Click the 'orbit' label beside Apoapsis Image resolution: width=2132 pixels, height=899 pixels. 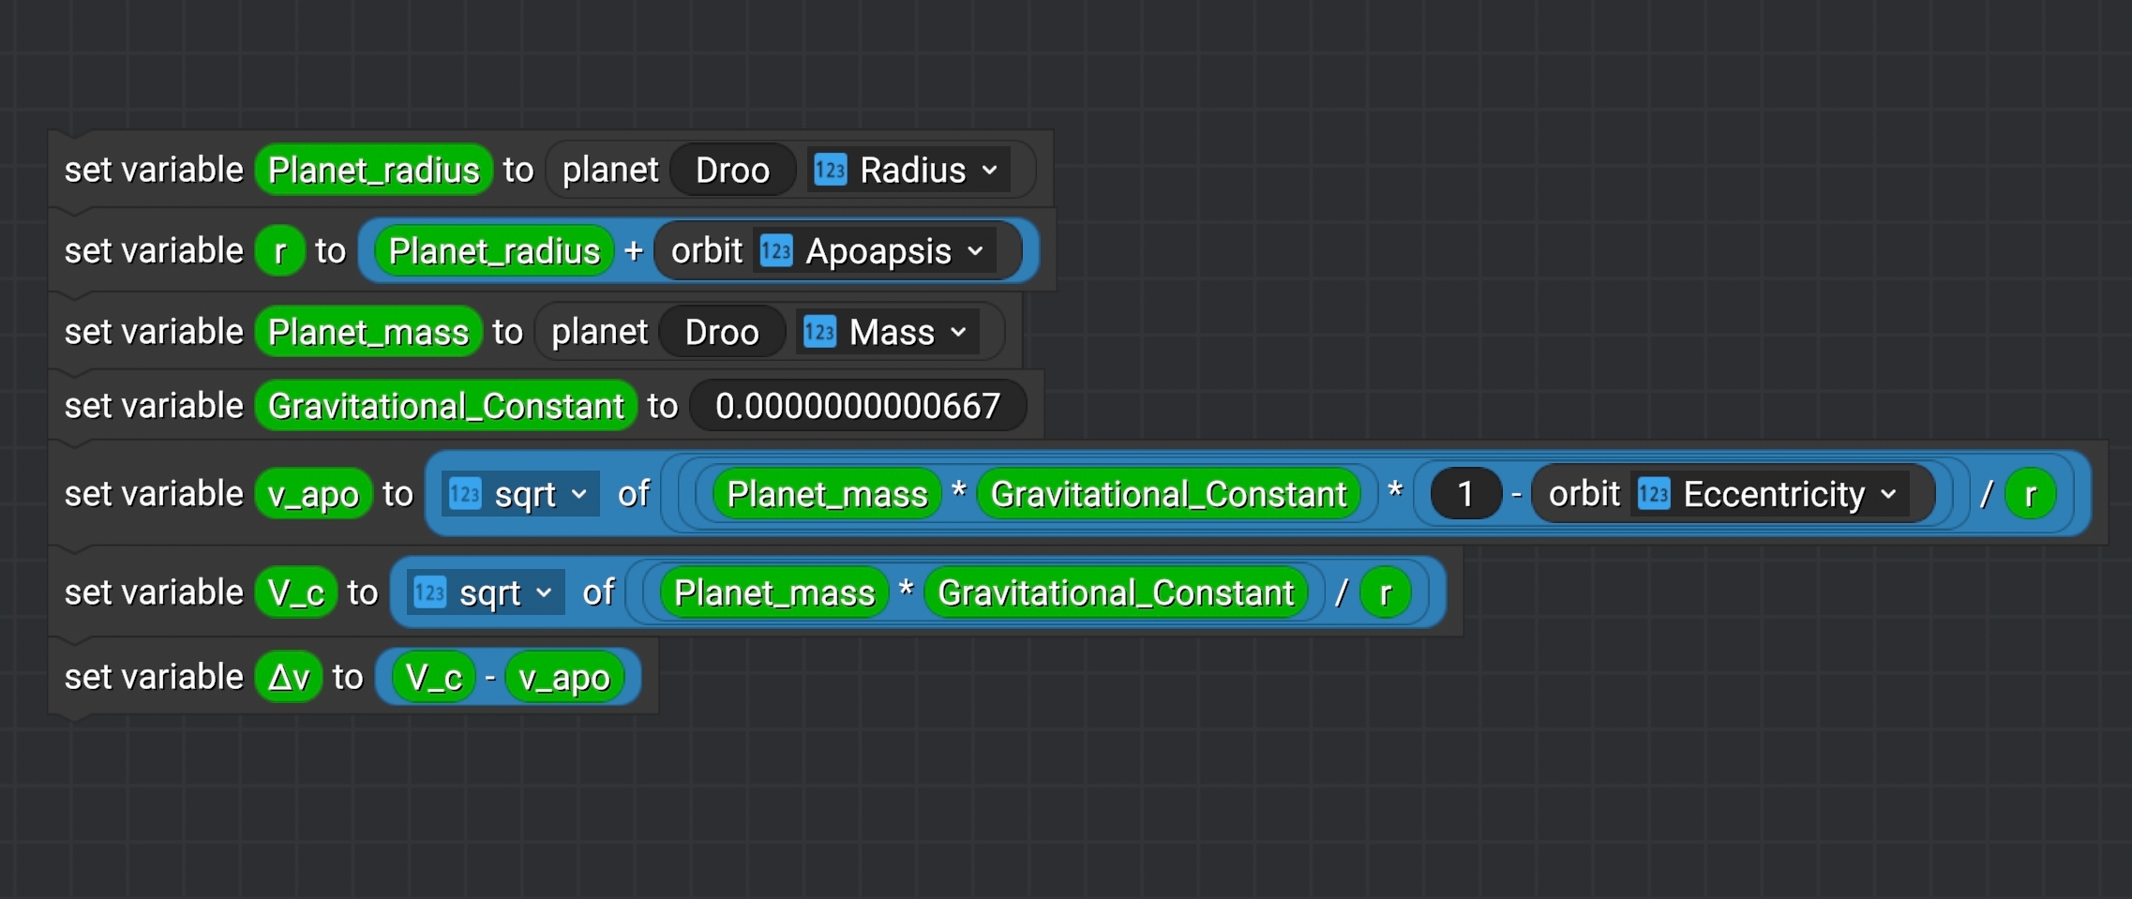[707, 251]
